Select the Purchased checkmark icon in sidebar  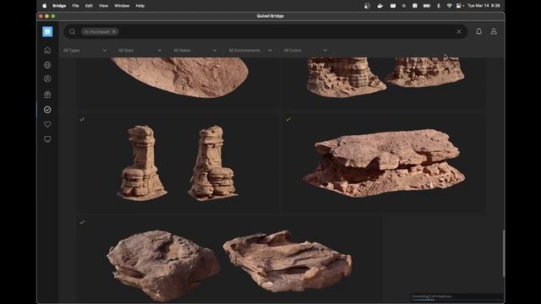(47, 110)
